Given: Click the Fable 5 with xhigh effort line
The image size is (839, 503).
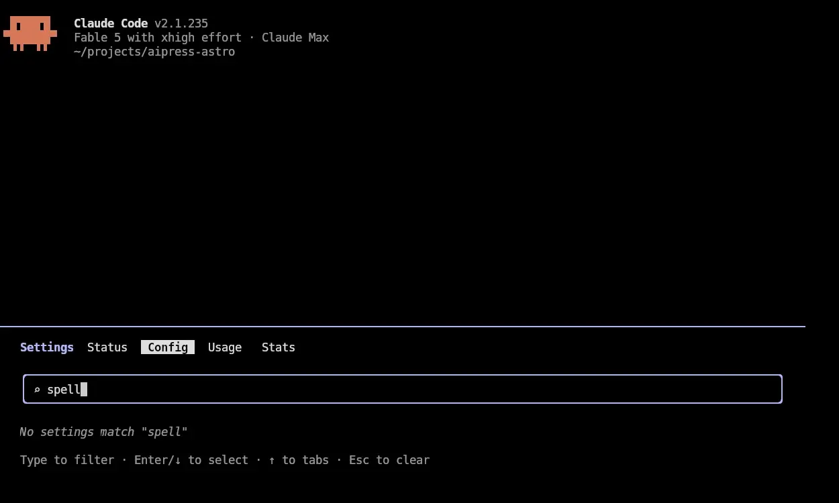Looking at the screenshot, I should point(201,38).
